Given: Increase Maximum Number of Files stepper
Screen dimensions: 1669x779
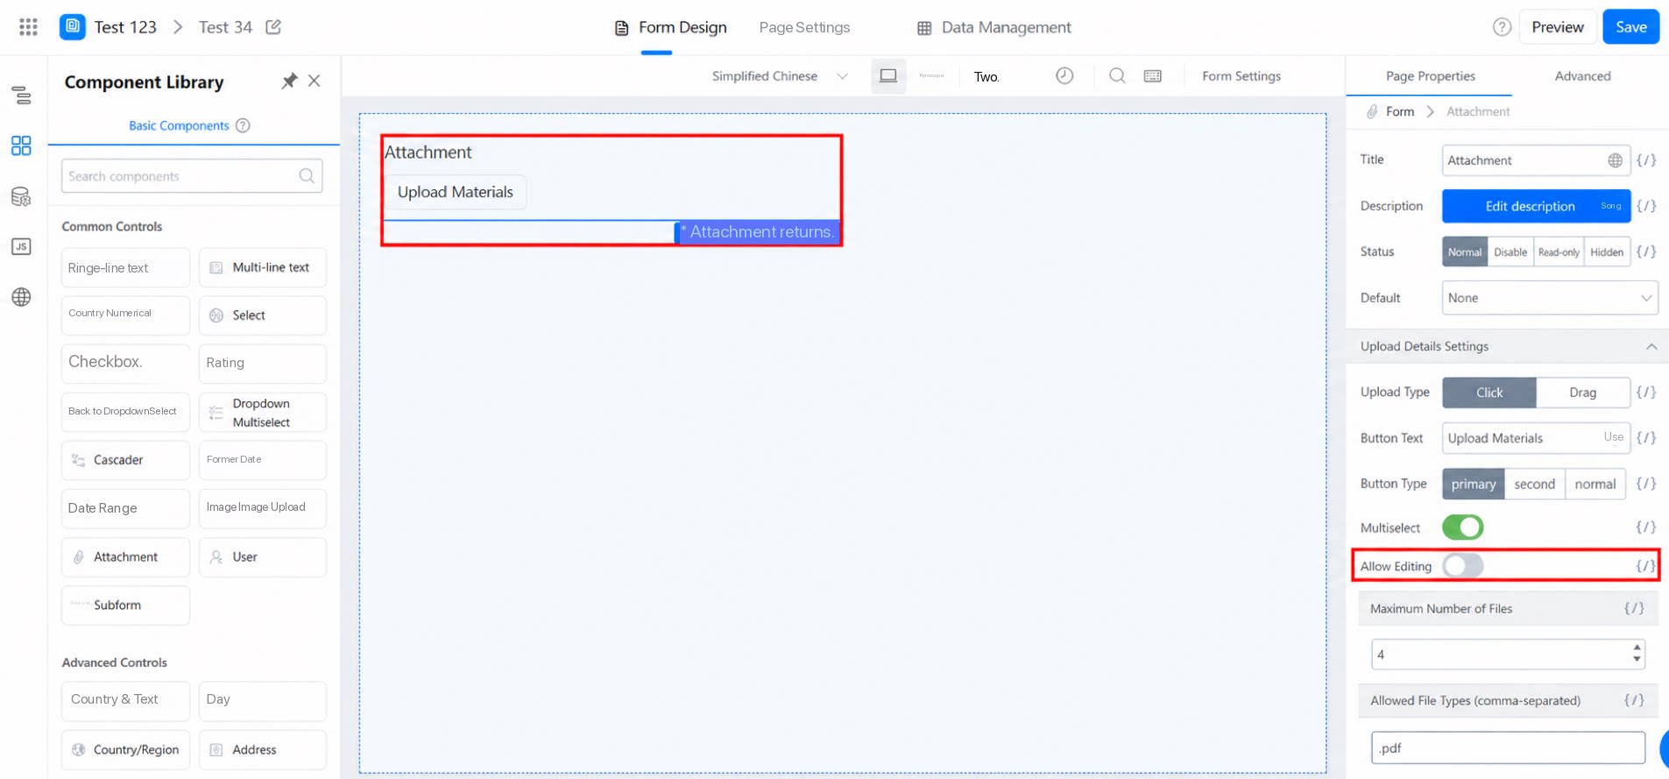Looking at the screenshot, I should coord(1637,648).
